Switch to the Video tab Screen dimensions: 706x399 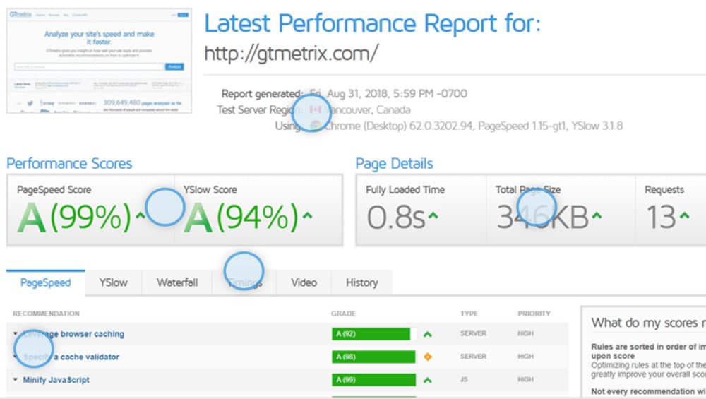coord(304,282)
